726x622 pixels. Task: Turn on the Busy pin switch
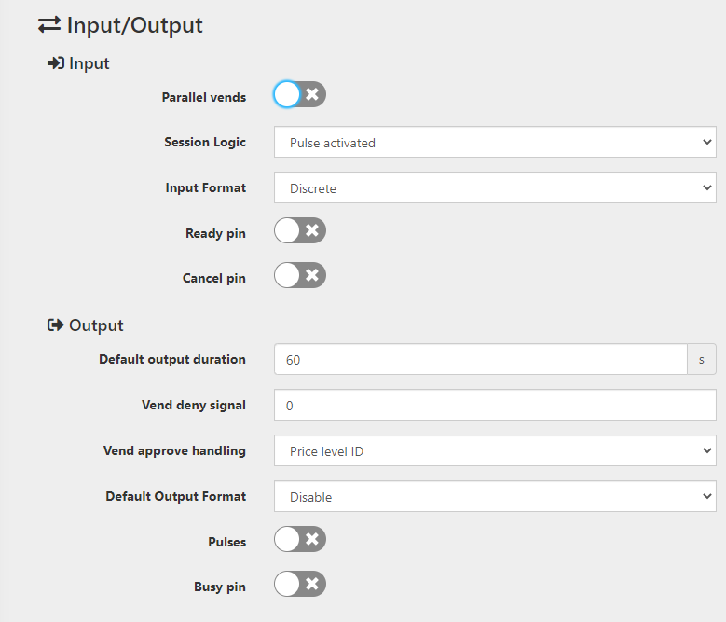click(x=300, y=584)
